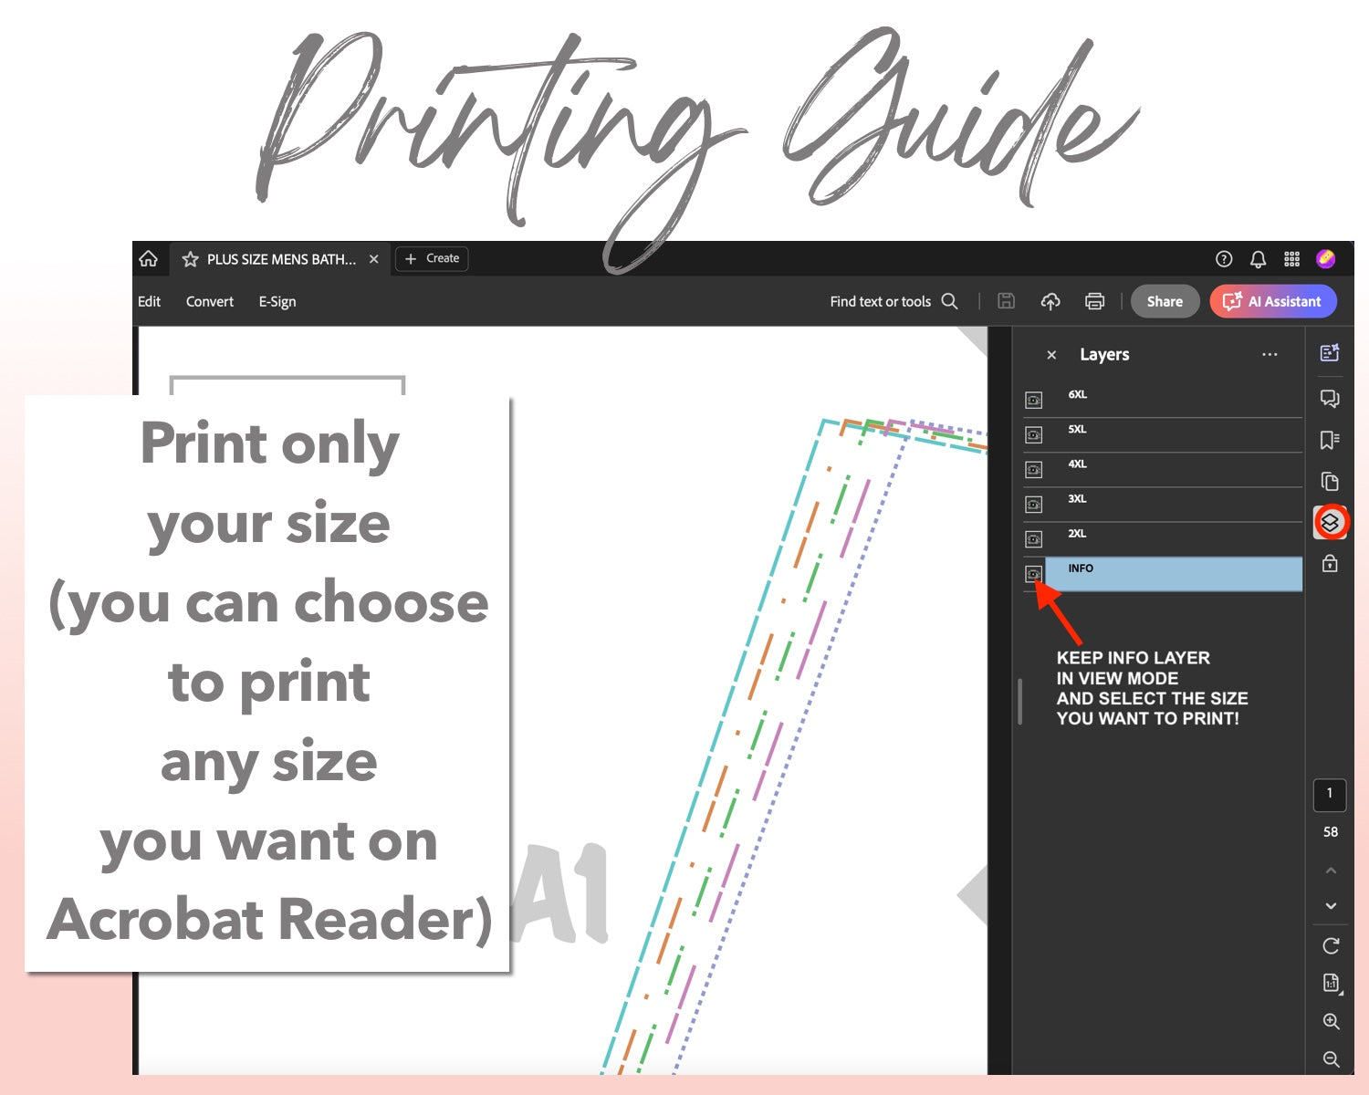Zoom in using the magnifier plus icon
This screenshot has height=1095, width=1369.
(1331, 1021)
